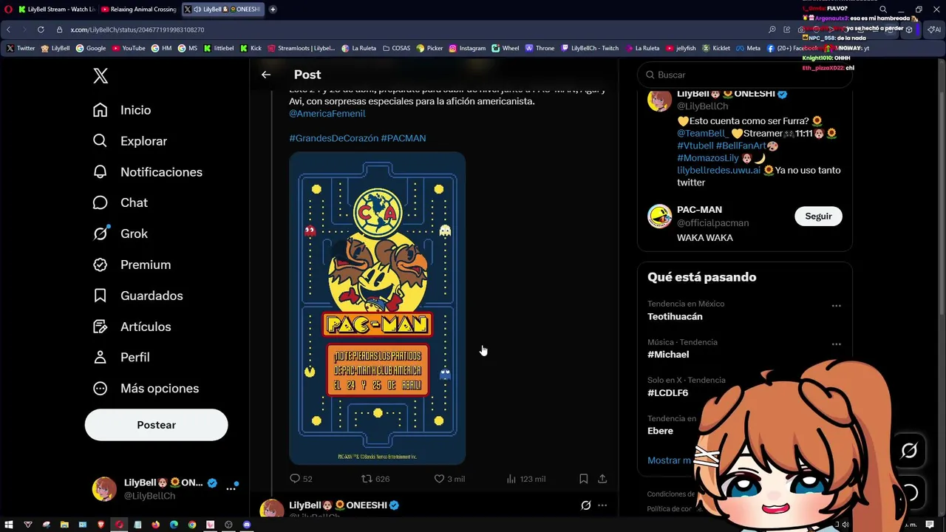This screenshot has height=532, width=946.
Task: Bookmark the post with the bookmark icon
Action: [x=583, y=479]
